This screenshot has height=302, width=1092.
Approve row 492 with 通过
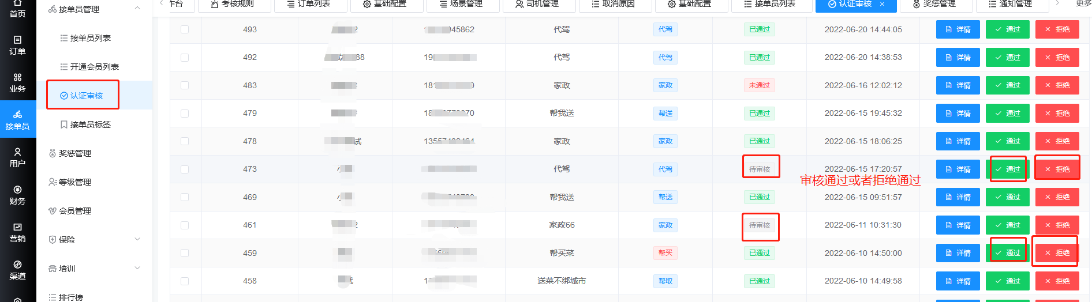1008,58
